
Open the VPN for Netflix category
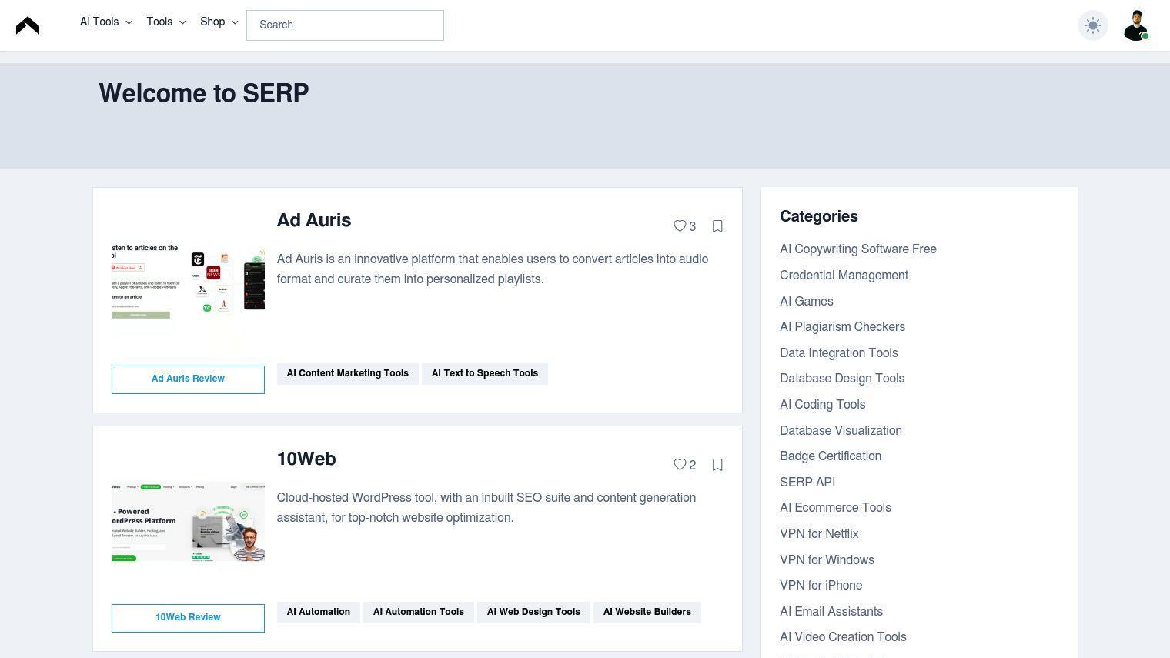tap(819, 534)
